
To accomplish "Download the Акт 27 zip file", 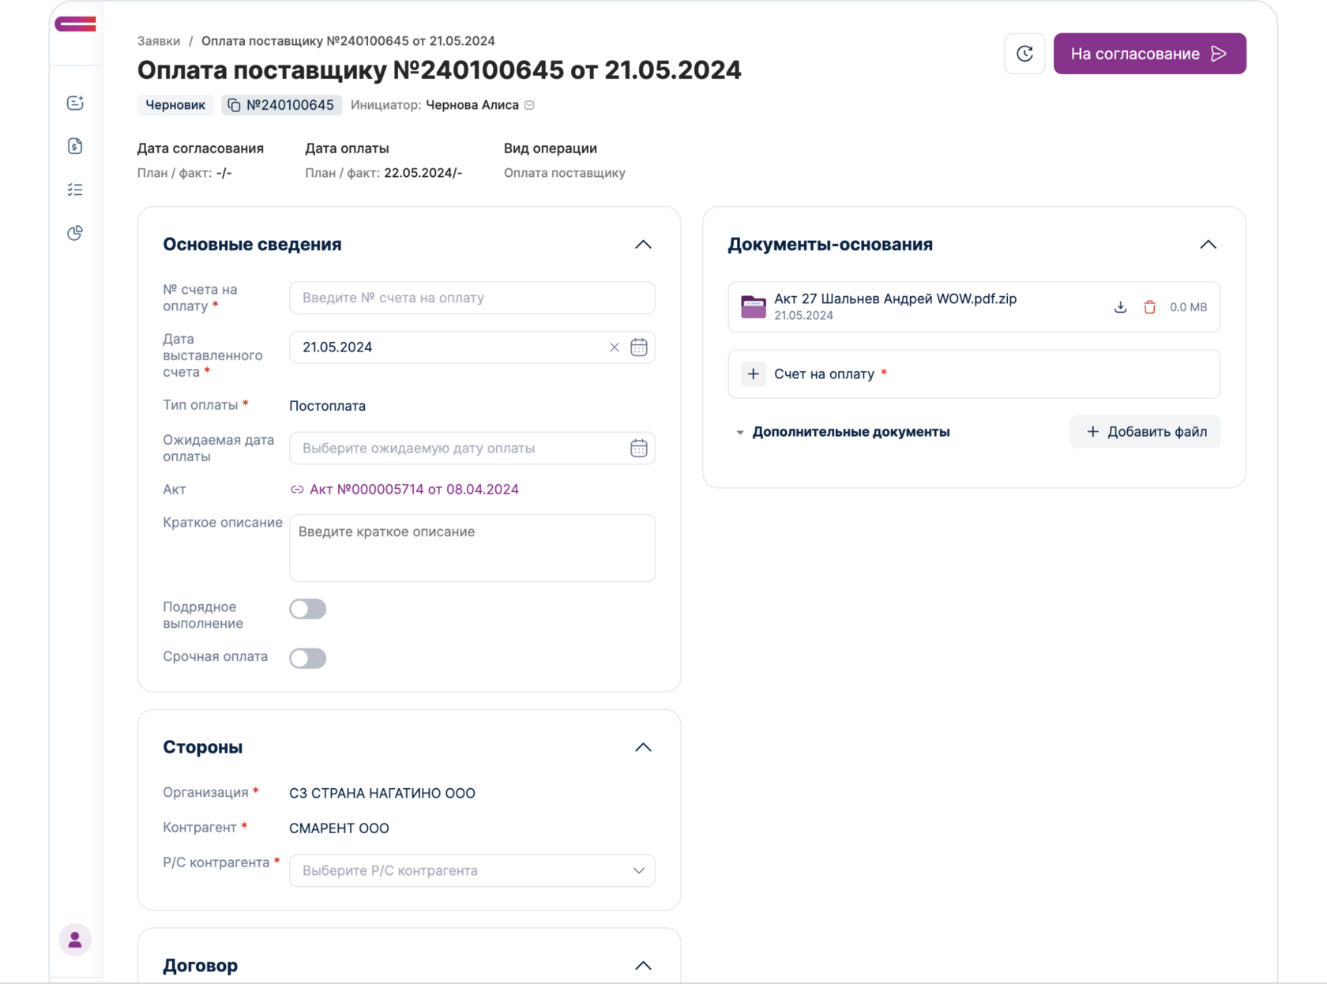I will 1120,307.
